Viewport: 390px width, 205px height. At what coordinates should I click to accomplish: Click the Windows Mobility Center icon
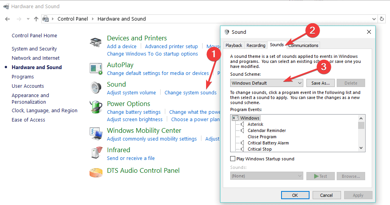(96, 134)
